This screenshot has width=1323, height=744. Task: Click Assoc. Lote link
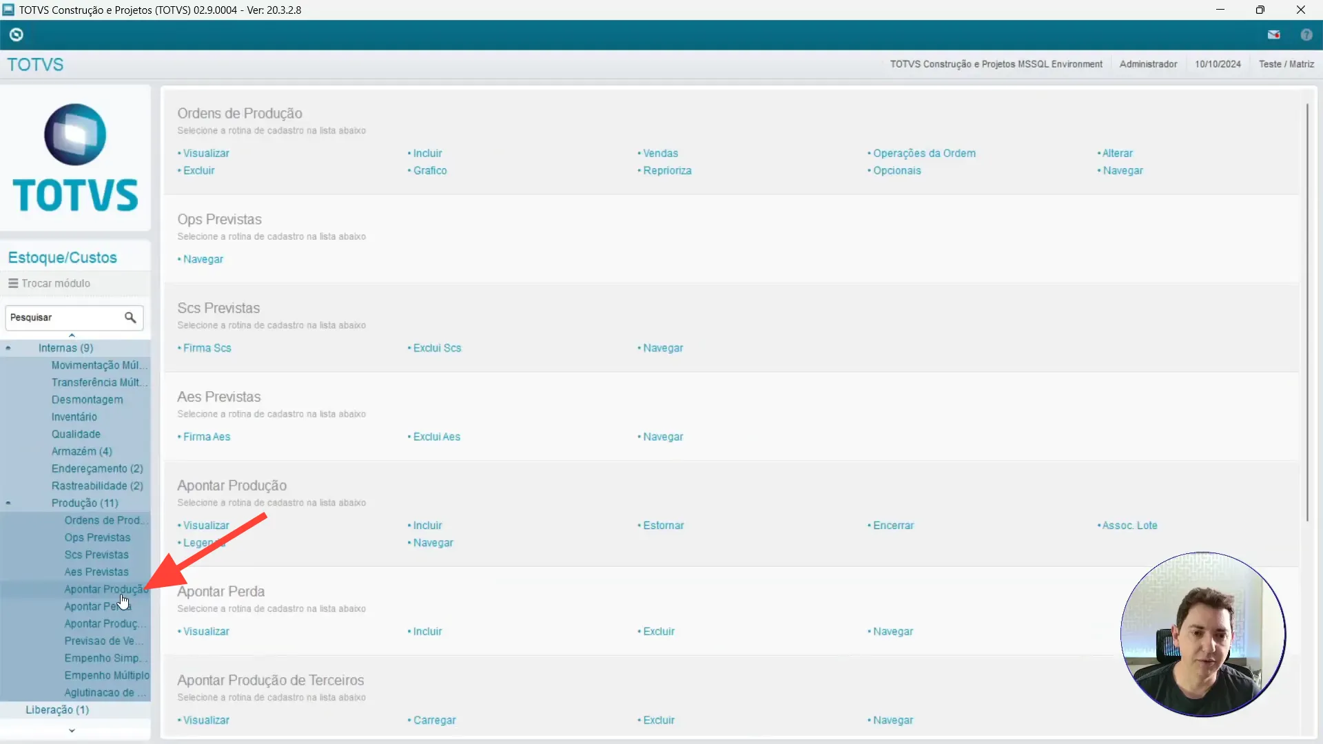coord(1129,525)
